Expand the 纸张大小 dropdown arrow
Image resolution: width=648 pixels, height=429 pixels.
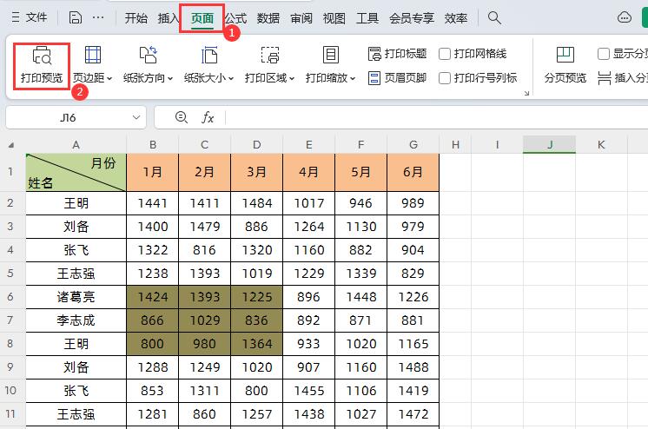(x=231, y=78)
